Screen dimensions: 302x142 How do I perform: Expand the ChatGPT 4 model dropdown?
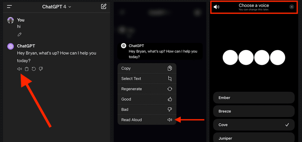[57, 7]
